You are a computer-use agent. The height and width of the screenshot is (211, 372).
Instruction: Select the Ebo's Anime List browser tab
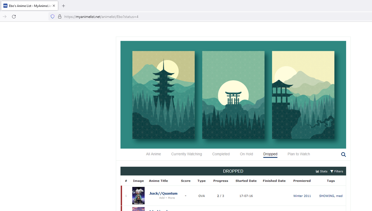pos(29,6)
